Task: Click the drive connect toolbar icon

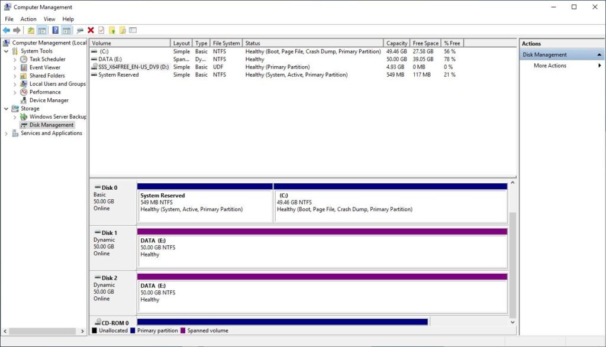Action: pyautogui.click(x=80, y=30)
